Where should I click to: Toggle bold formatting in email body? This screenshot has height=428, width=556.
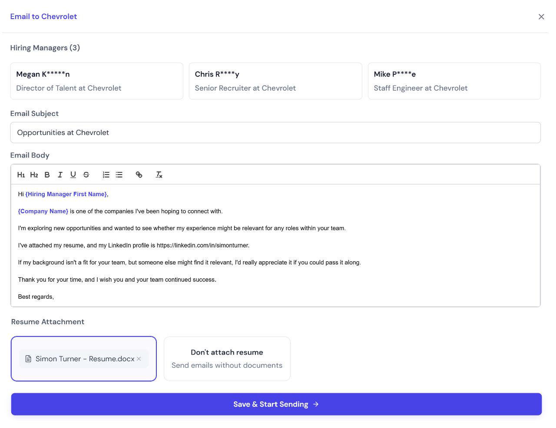[x=47, y=174]
